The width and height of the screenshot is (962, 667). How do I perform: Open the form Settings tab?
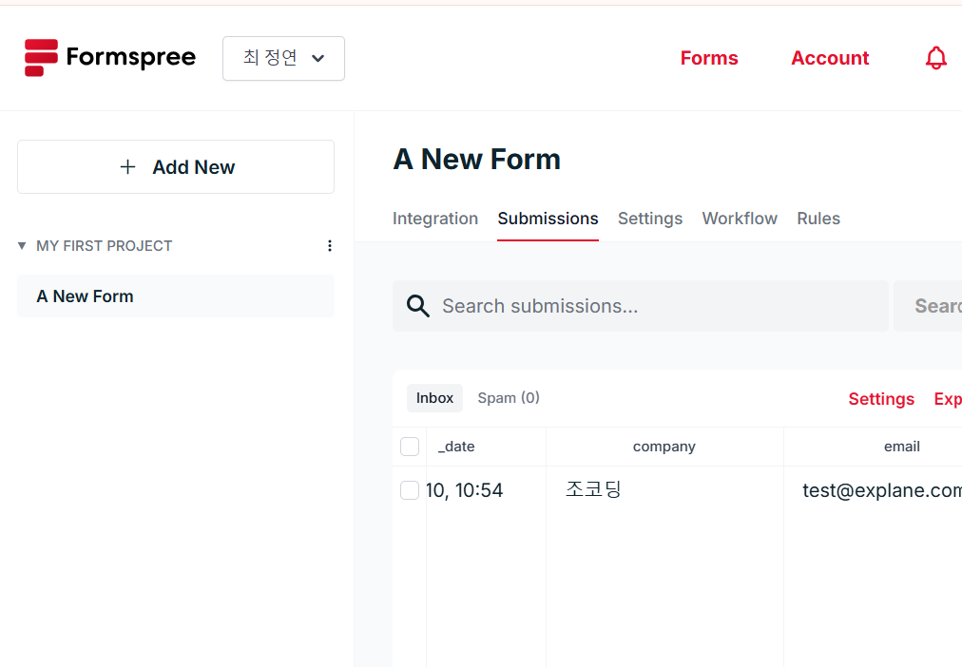[x=649, y=219]
